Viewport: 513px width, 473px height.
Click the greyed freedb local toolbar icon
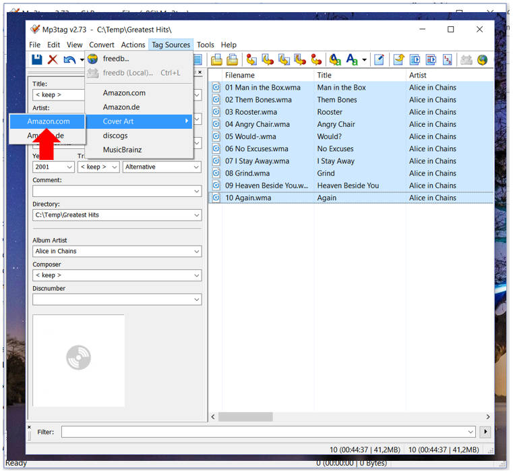coord(466,59)
